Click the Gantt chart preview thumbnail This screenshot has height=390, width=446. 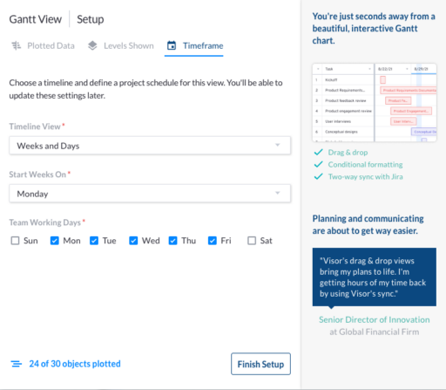coord(375,103)
